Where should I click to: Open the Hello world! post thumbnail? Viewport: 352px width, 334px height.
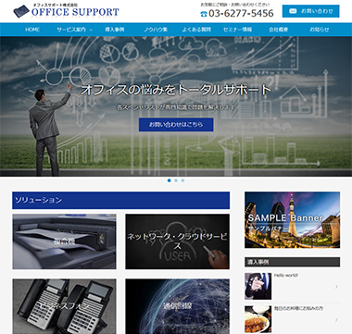(258, 286)
